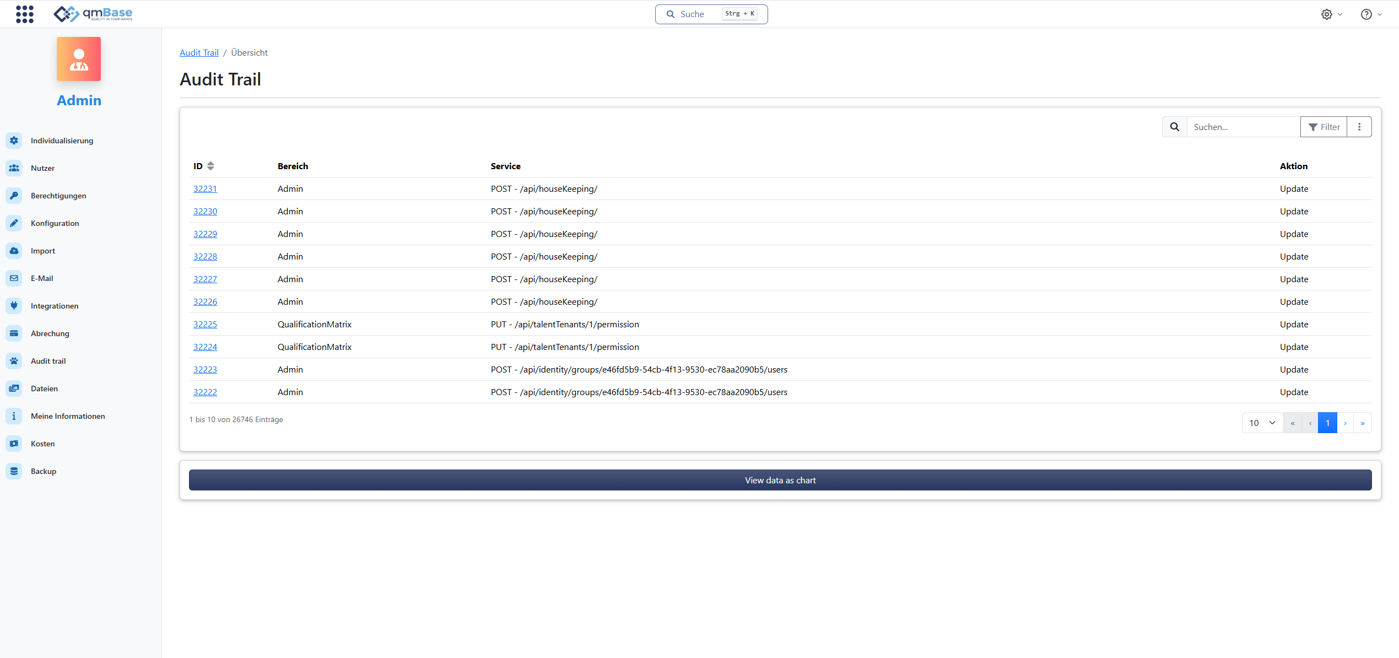Open the help question mark menu

pos(1371,14)
